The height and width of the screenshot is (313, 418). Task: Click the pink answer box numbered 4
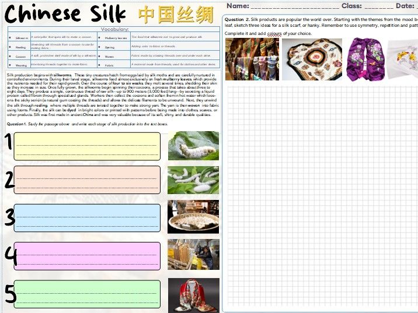point(87,256)
